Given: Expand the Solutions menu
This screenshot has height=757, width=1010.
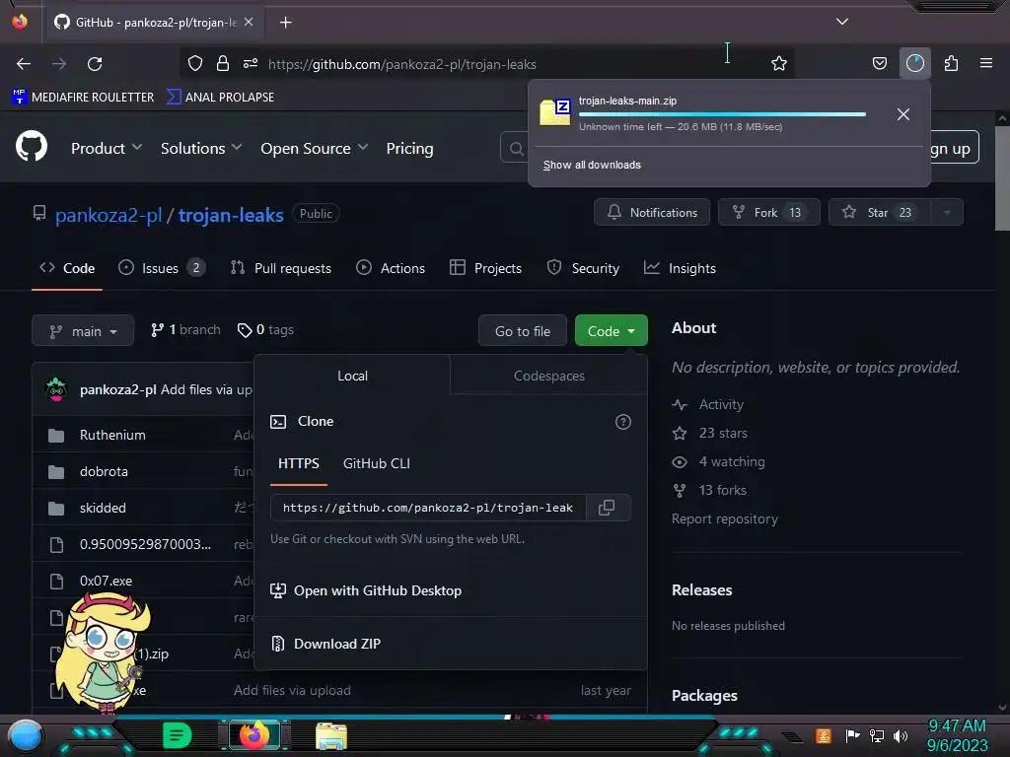Looking at the screenshot, I should point(201,148).
